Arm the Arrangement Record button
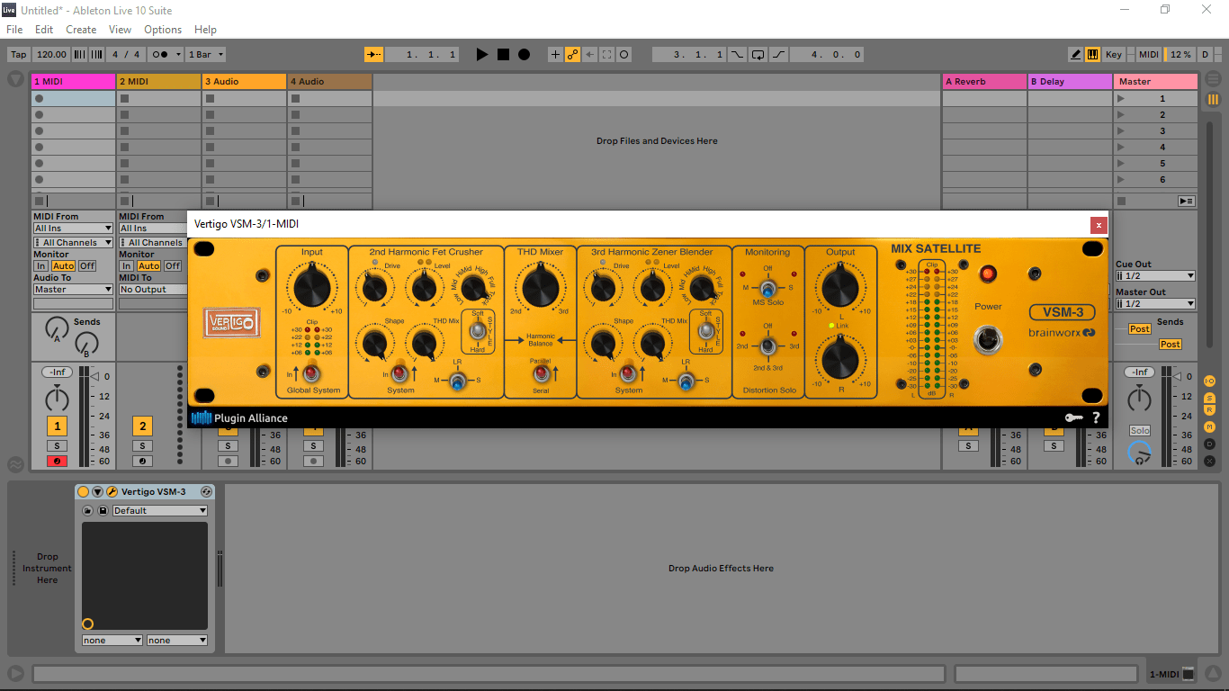 click(x=524, y=55)
